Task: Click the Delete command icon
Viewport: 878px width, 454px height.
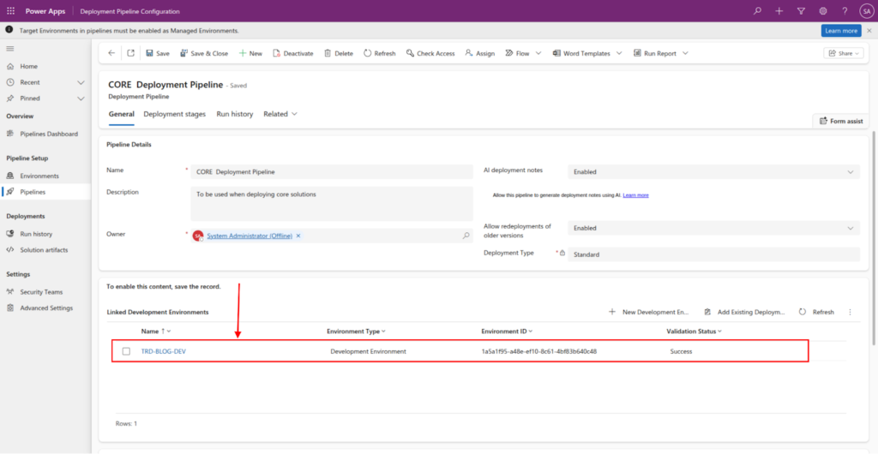Action: (338, 53)
